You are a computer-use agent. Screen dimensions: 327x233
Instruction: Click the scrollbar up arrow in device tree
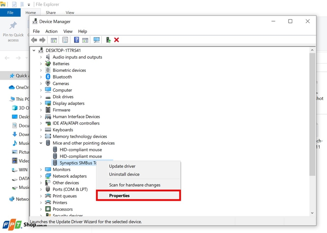tap(312, 50)
